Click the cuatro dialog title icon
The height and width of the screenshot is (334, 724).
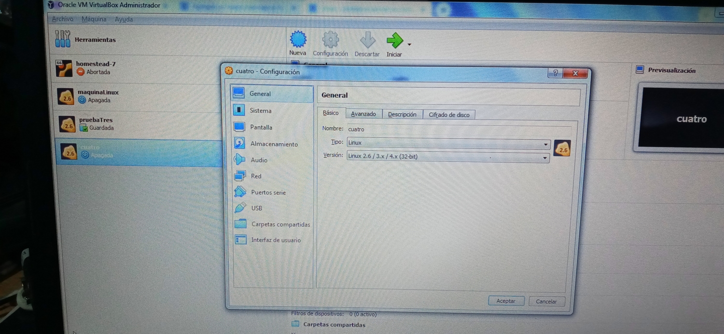[x=229, y=71]
